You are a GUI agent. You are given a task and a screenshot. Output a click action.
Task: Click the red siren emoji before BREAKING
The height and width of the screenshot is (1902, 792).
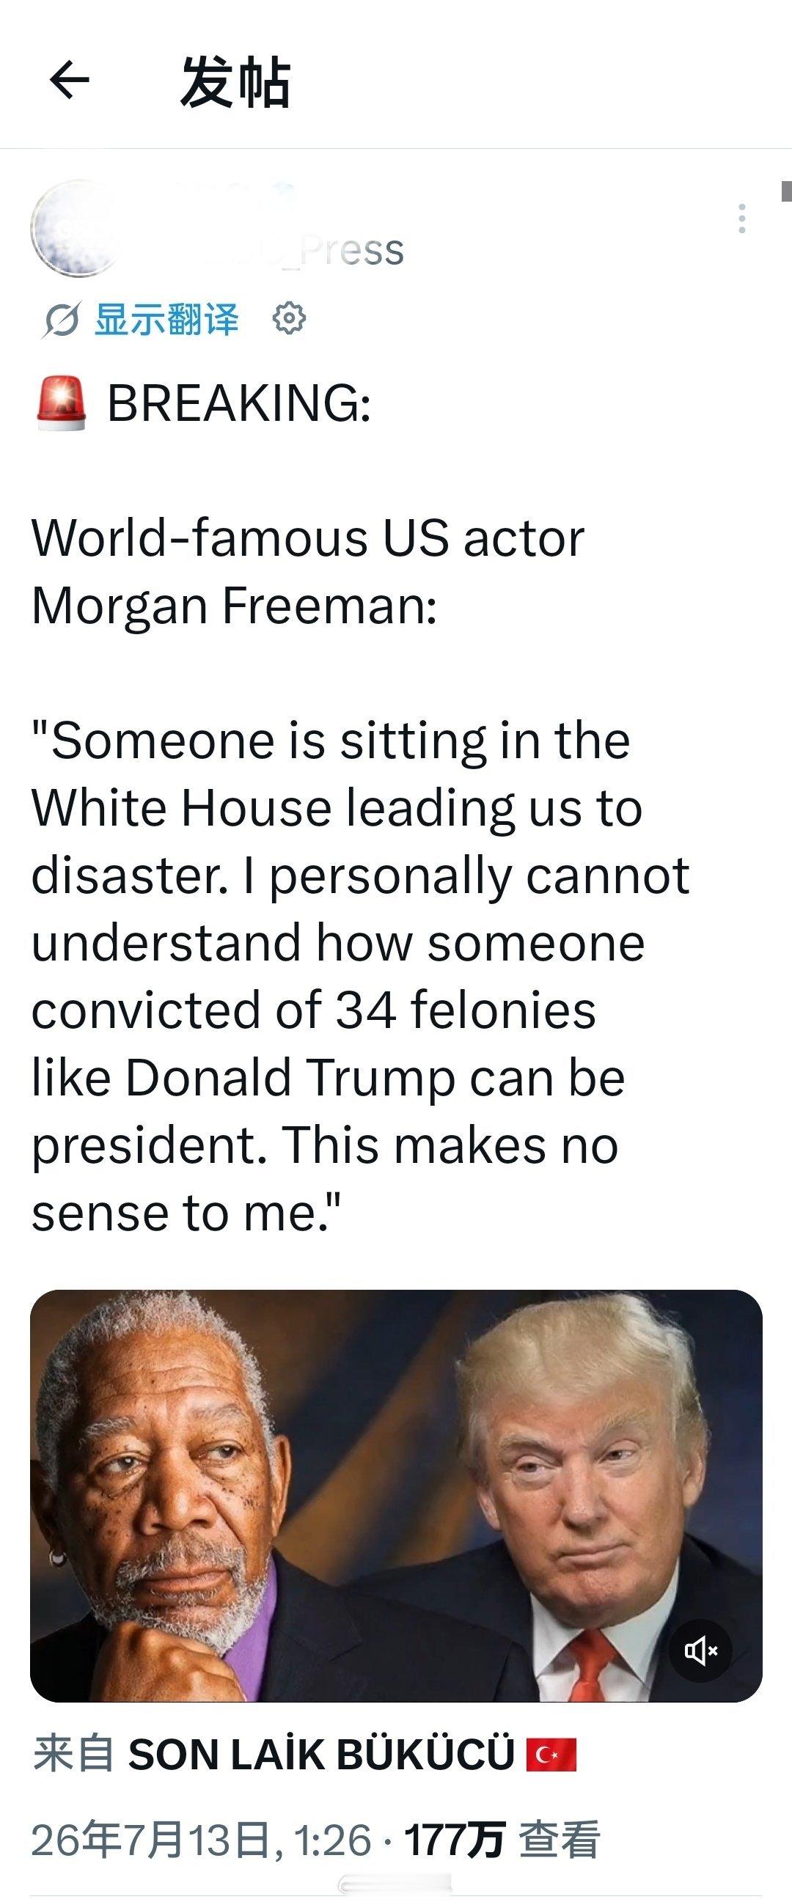(x=62, y=403)
